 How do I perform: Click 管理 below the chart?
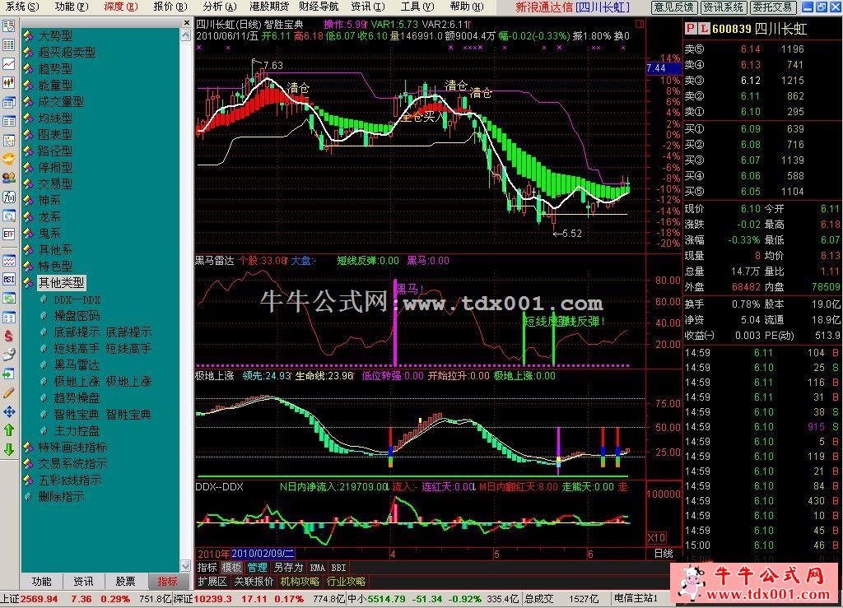[x=257, y=567]
